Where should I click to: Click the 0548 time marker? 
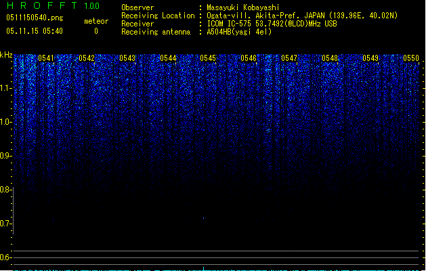[x=330, y=58]
